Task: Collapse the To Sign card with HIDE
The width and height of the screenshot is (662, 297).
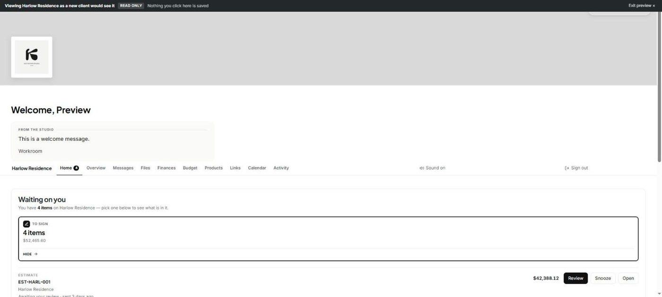Action: point(30,254)
